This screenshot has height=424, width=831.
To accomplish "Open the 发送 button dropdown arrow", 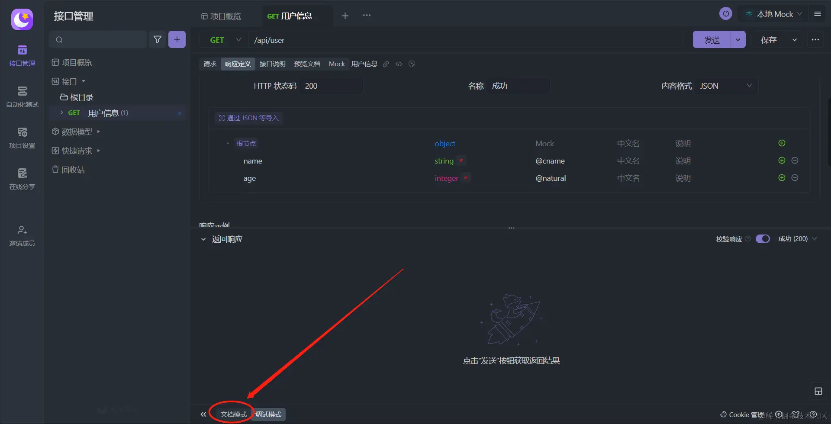I will pos(738,40).
